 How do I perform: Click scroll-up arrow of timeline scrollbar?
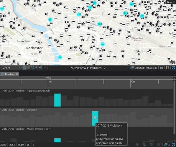click(174, 78)
